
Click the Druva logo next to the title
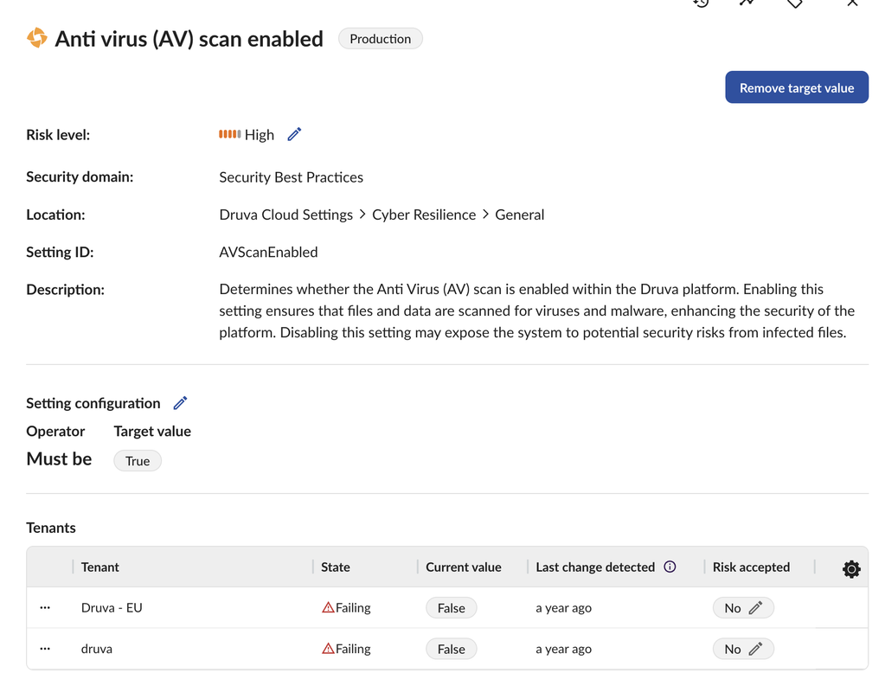(x=37, y=38)
